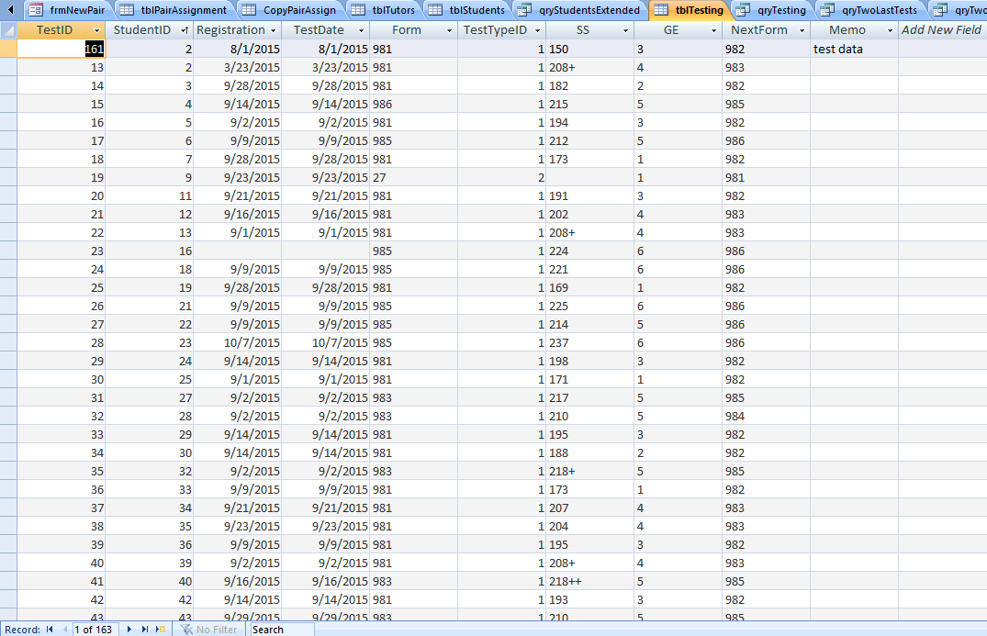Open TestID column filter dropdown
The width and height of the screenshot is (987, 636).
tap(96, 30)
